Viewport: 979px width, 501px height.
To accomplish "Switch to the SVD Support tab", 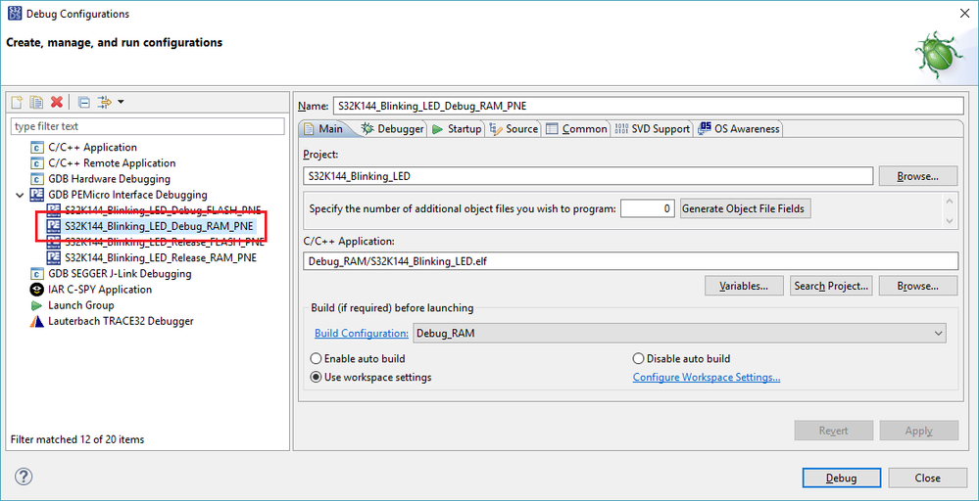I will click(x=652, y=128).
